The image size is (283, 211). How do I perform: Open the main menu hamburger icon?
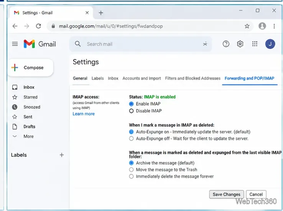coord(15,44)
